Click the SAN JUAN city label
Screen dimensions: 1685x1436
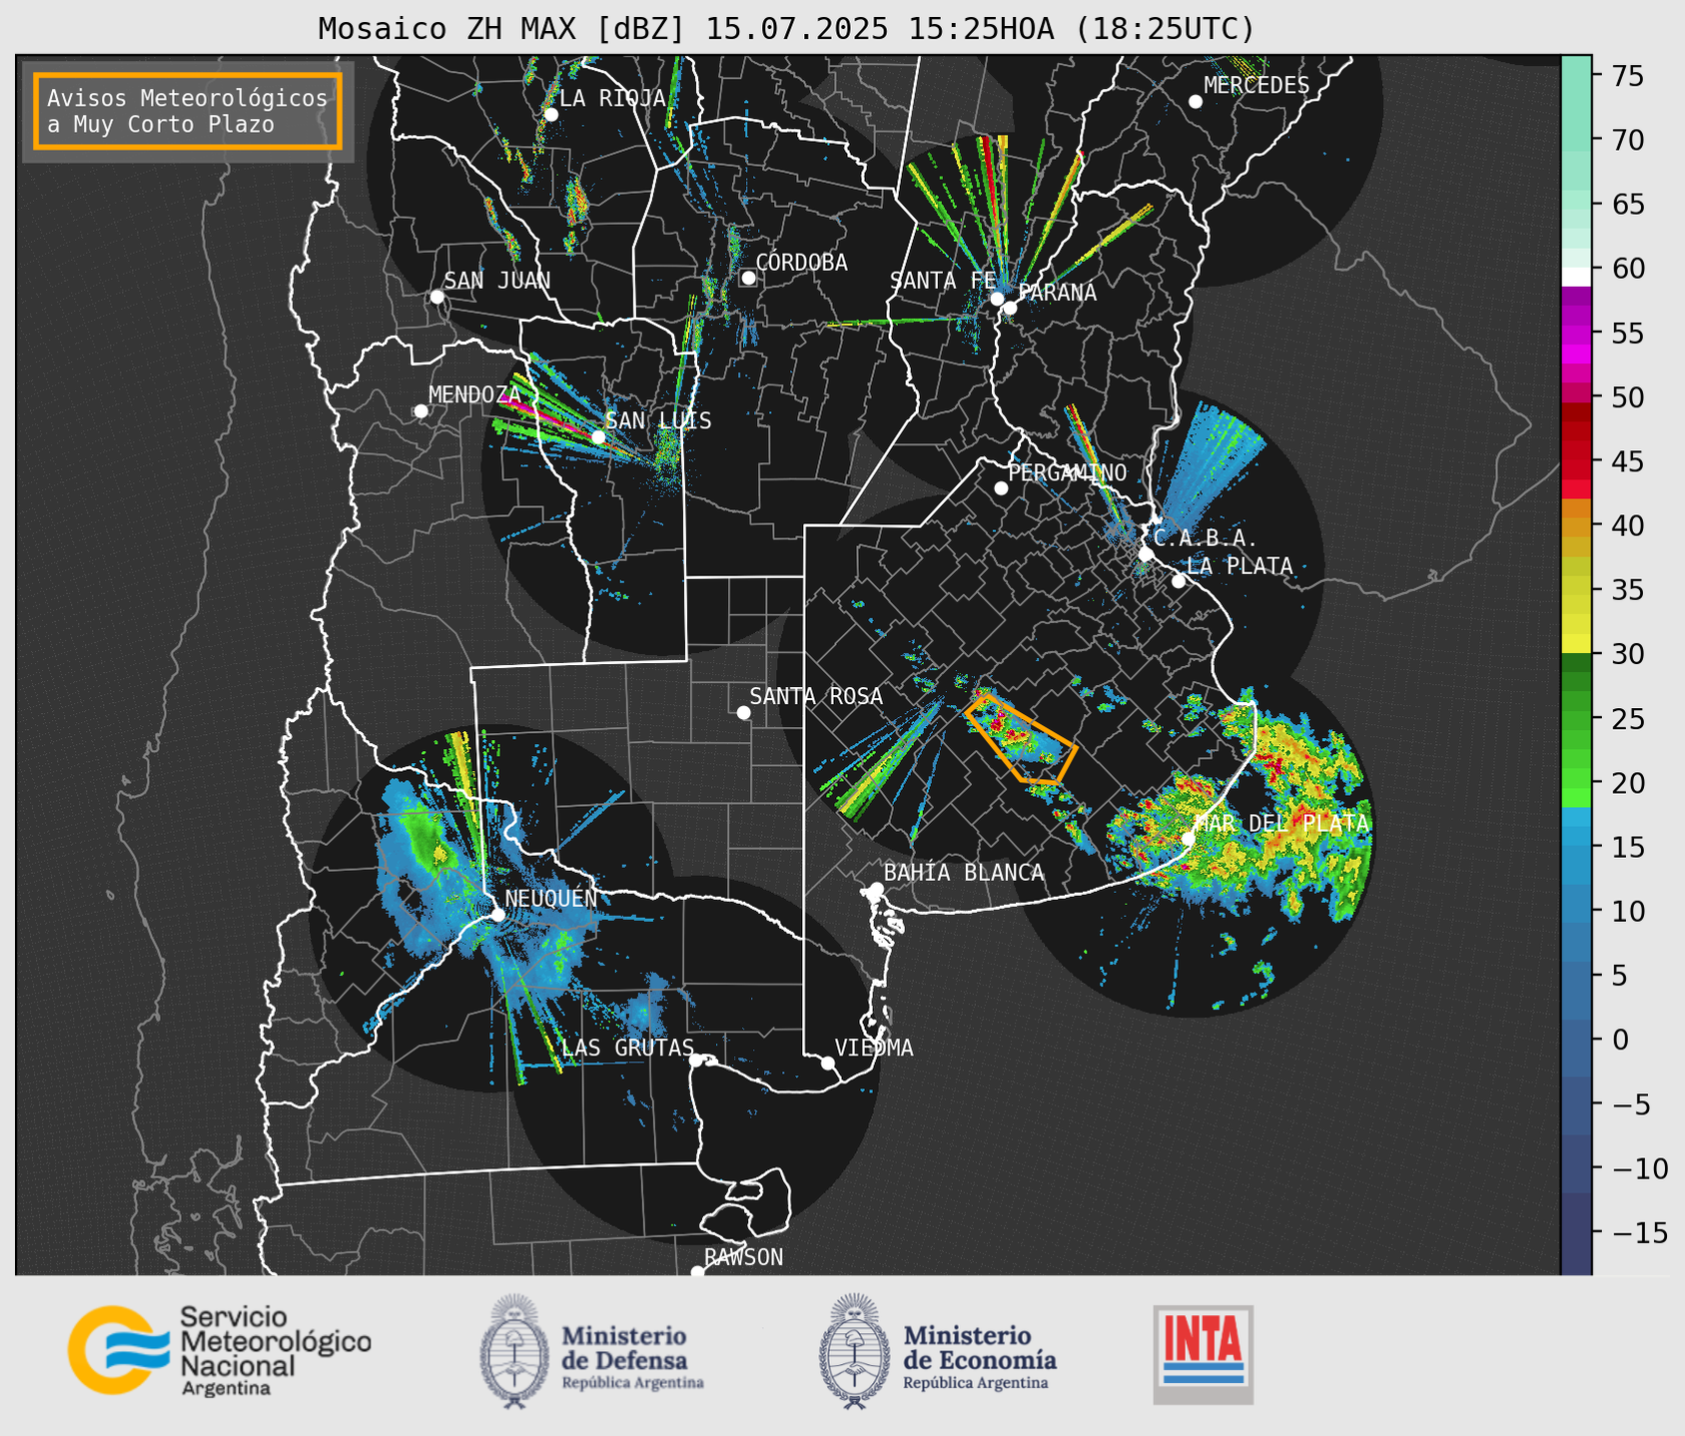pyautogui.click(x=497, y=281)
